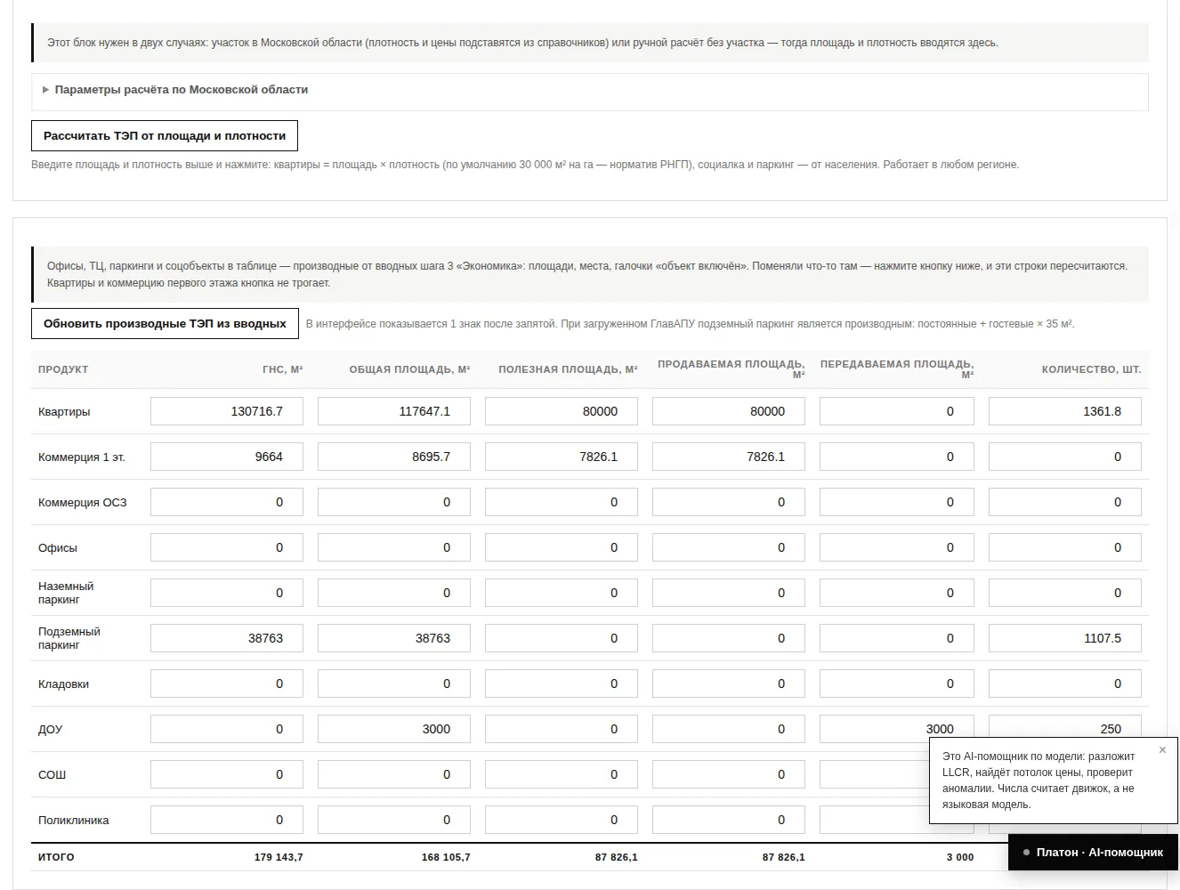The width and height of the screenshot is (1180, 890).
Task: Close the AI-помощник tooltip popup
Action: tap(1162, 750)
